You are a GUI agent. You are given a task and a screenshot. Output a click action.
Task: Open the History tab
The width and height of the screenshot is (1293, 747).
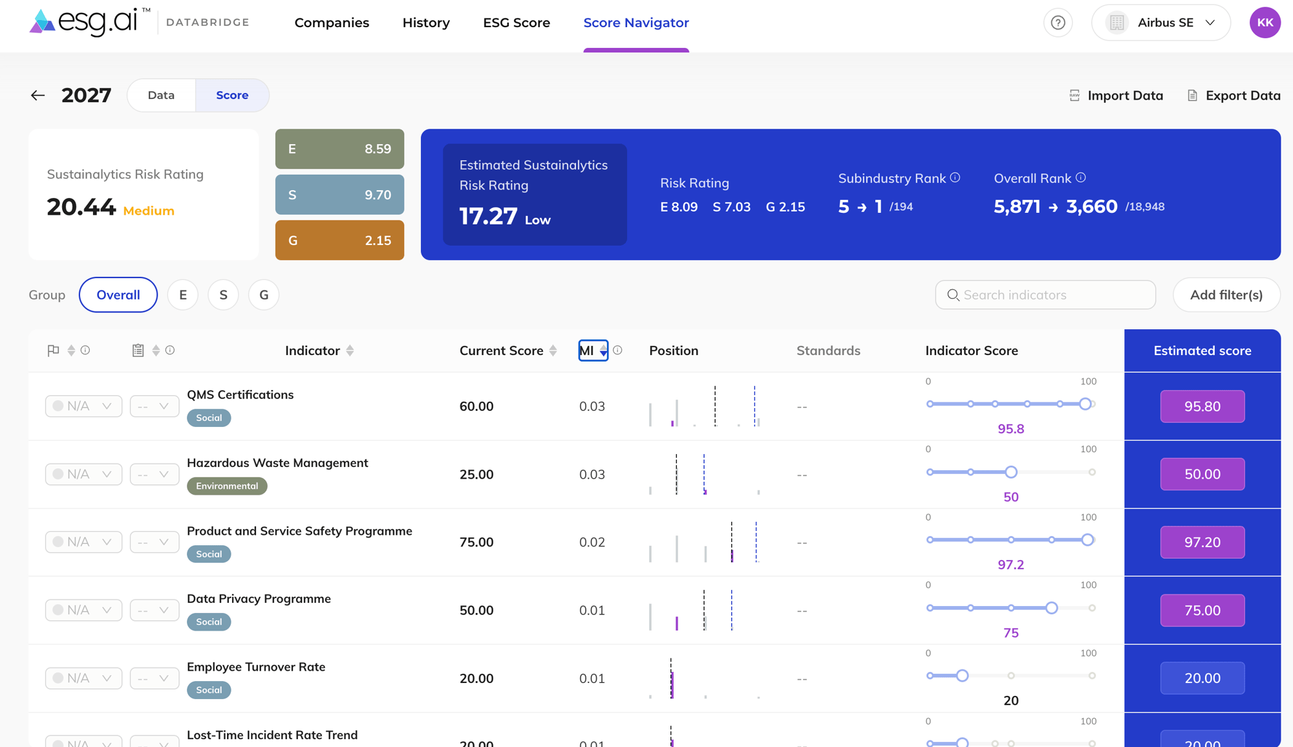(426, 23)
